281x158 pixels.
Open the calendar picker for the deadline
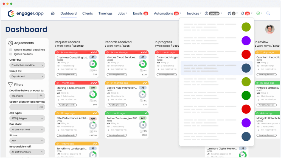41,96
